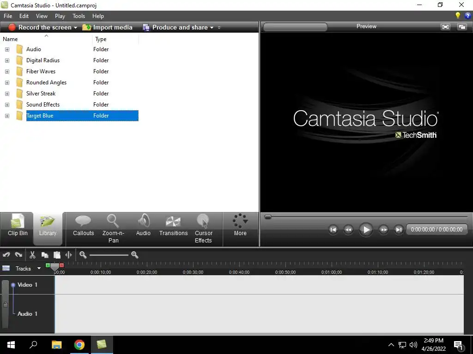The width and height of the screenshot is (473, 354).
Task: Click the undo arrow icon
Action: [6, 255]
